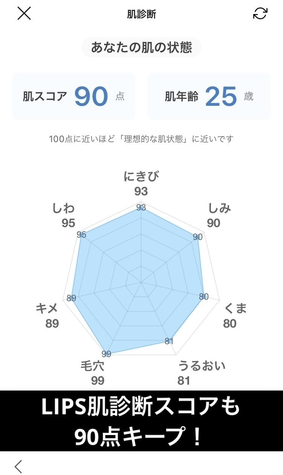
Task: Tap the にきび 93 axis label
Action: point(141,184)
